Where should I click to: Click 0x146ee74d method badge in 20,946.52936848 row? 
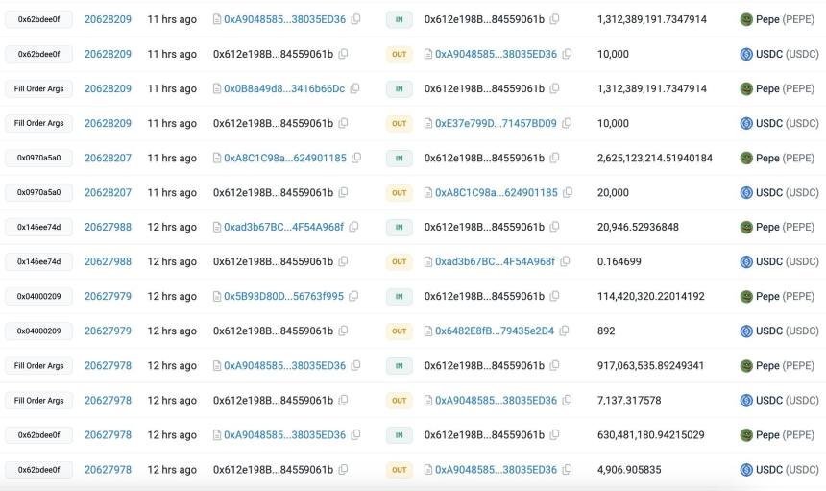tap(38, 227)
